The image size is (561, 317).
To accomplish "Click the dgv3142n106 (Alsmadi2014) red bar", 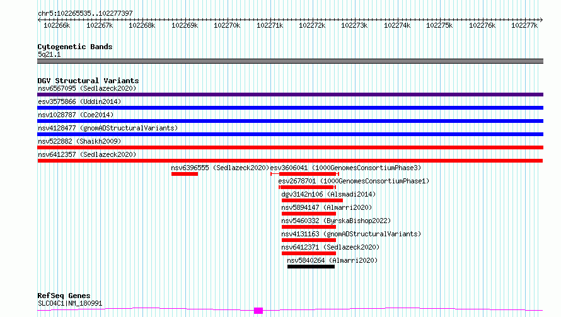I will [x=312, y=200].
